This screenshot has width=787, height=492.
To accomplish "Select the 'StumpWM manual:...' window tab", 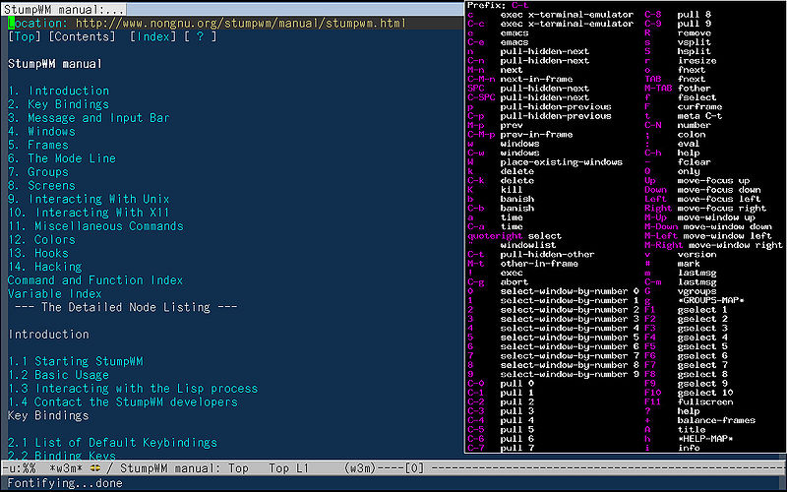I will pos(63,9).
